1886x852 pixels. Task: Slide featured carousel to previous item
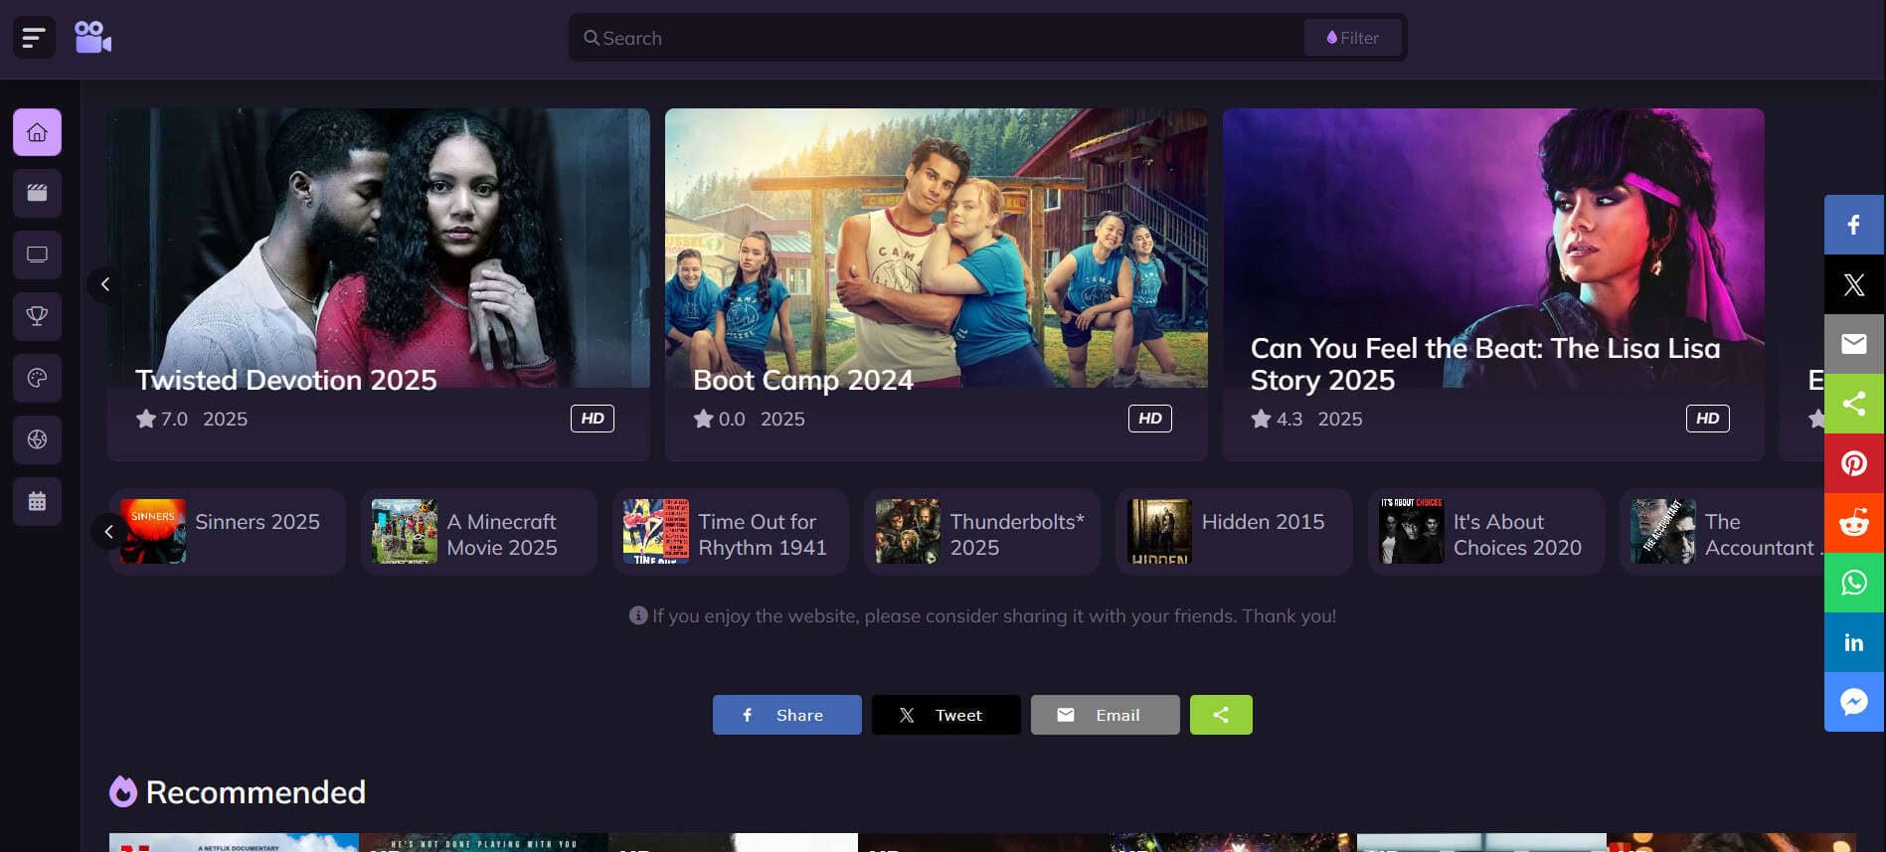pyautogui.click(x=104, y=284)
